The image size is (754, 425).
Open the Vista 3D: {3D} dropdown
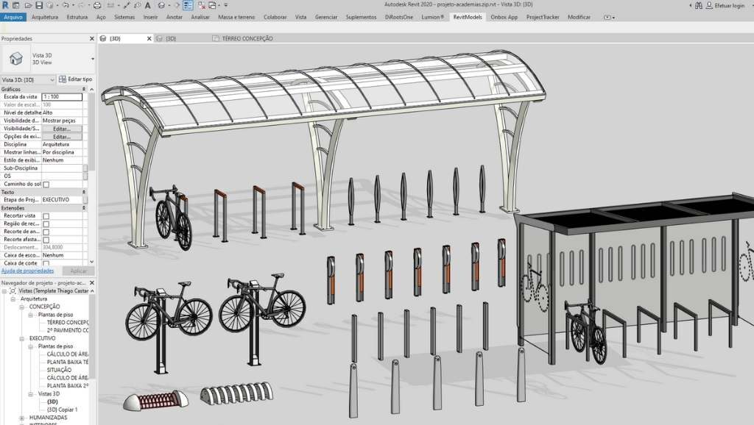click(x=28, y=79)
